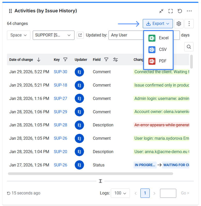Click EJ avatar in SUP-29 row
201x206 pixels.
click(79, 112)
